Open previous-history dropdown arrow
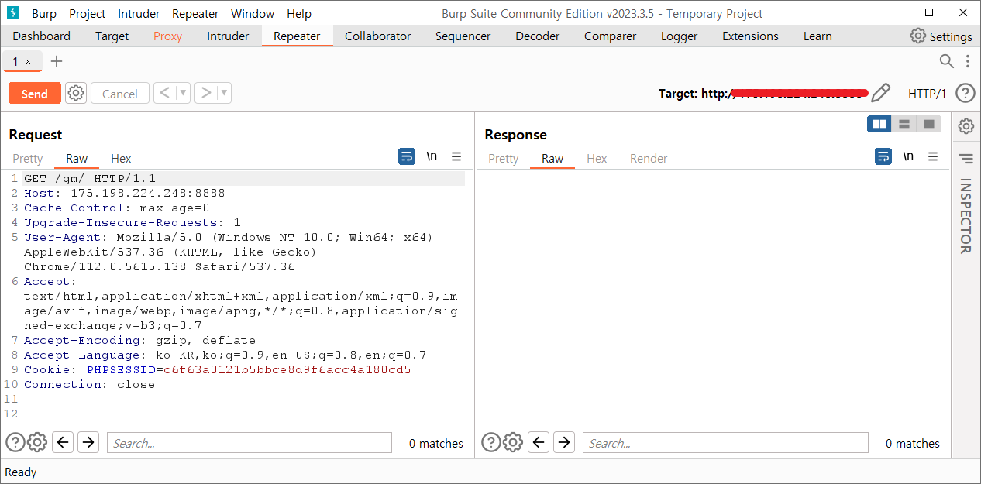Image resolution: width=981 pixels, height=484 pixels. pyautogui.click(x=183, y=94)
